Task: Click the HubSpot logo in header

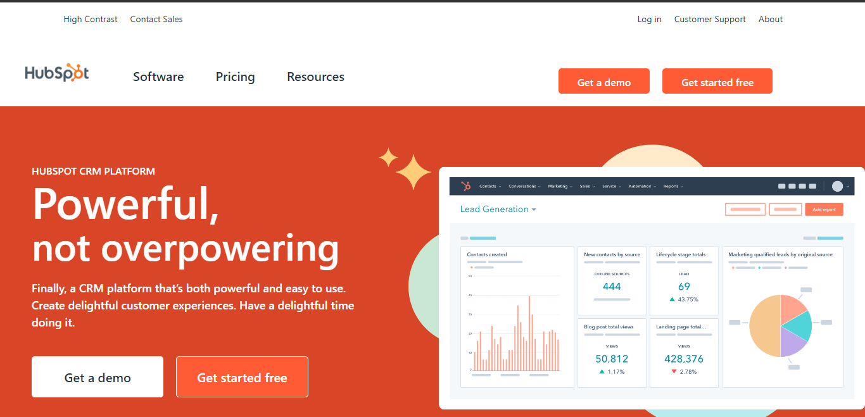Action: tap(57, 73)
